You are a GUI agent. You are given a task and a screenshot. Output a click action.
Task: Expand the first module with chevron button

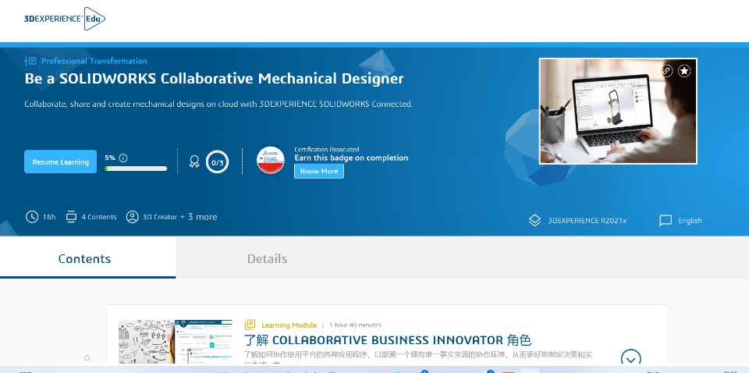tap(630, 358)
